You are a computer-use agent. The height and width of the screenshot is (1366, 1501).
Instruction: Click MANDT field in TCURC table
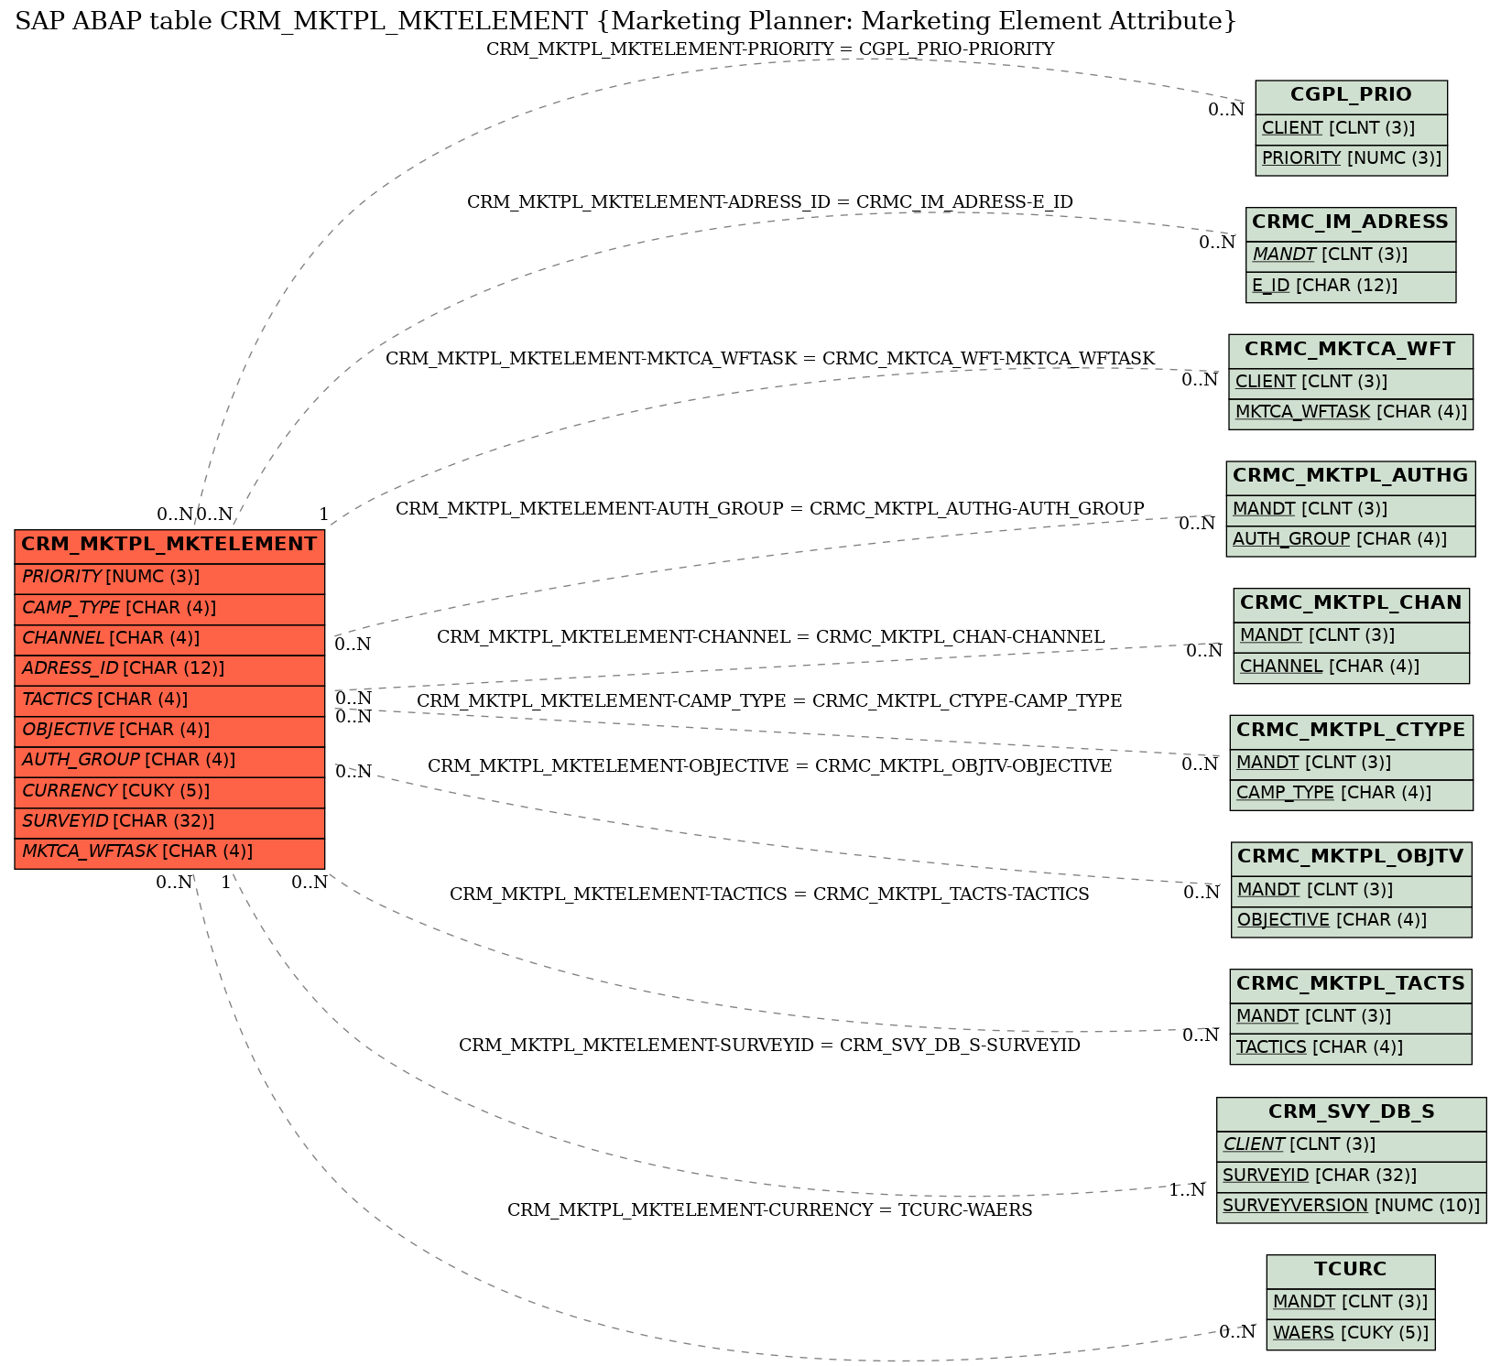tap(1351, 1303)
